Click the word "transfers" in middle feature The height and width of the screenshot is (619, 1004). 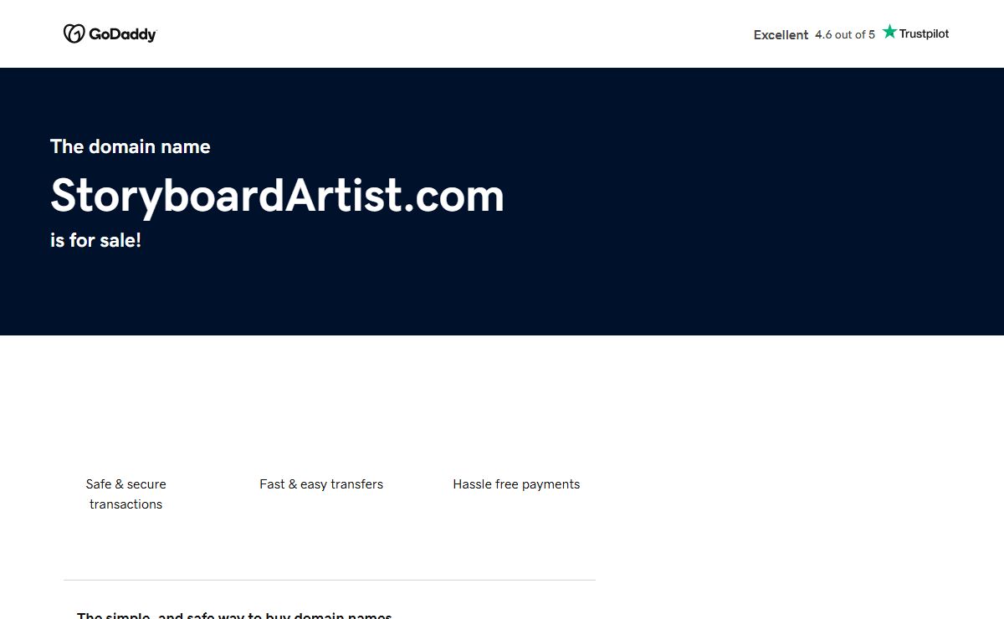coord(357,484)
